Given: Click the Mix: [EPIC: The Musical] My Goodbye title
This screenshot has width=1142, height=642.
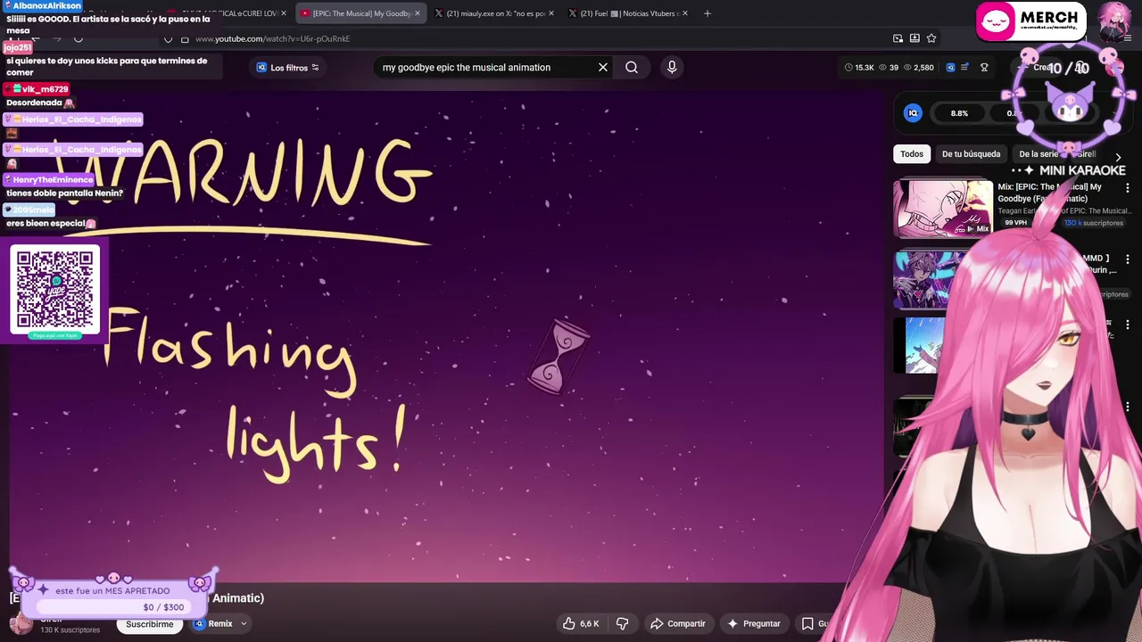Looking at the screenshot, I should [x=1049, y=193].
